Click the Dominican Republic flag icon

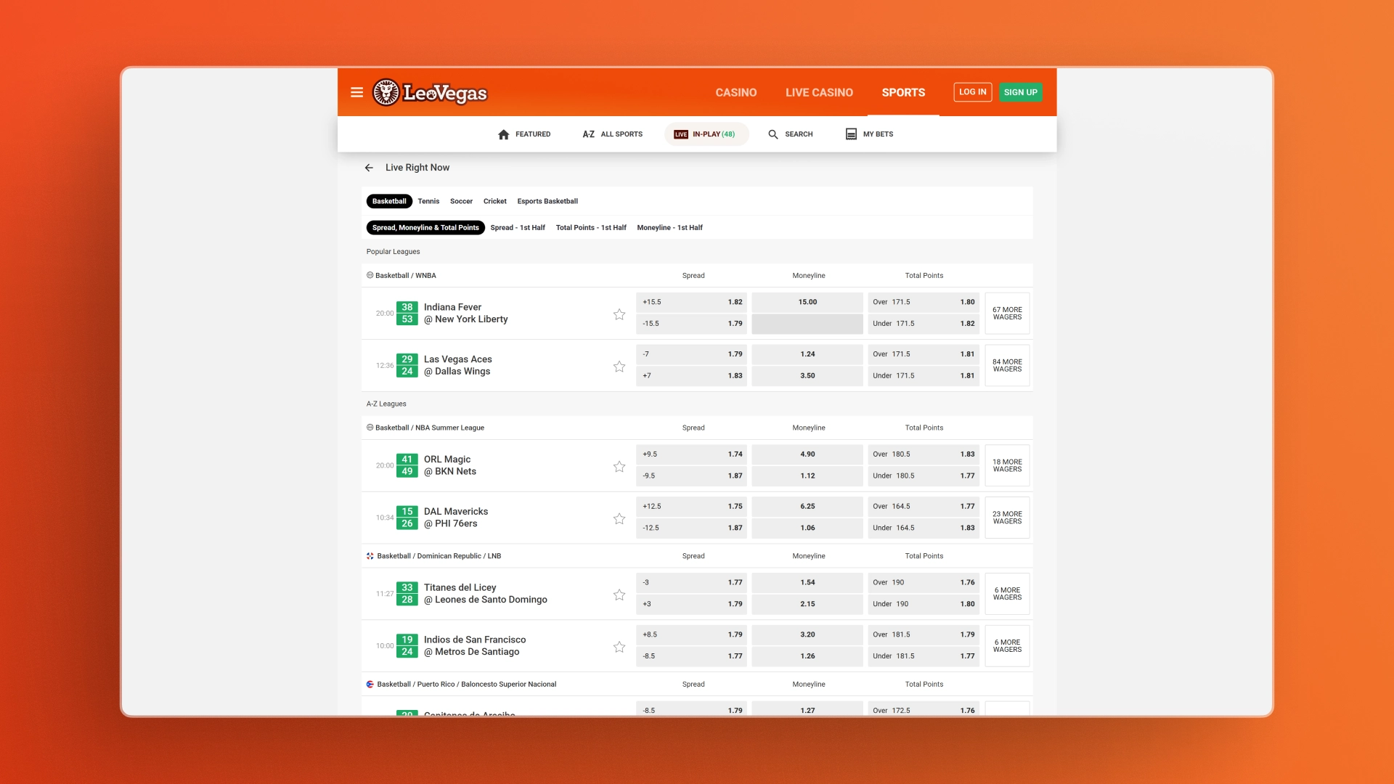(370, 556)
